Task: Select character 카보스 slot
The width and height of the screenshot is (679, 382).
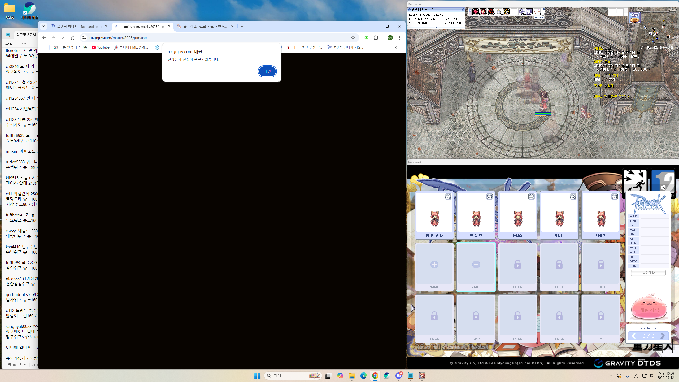Action: tap(517, 215)
